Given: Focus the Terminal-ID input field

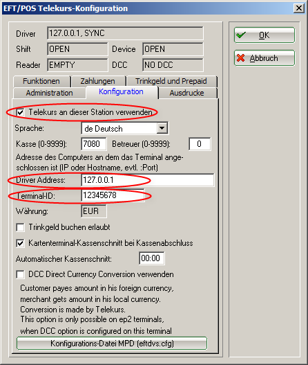Looking at the screenshot, I should (113, 195).
